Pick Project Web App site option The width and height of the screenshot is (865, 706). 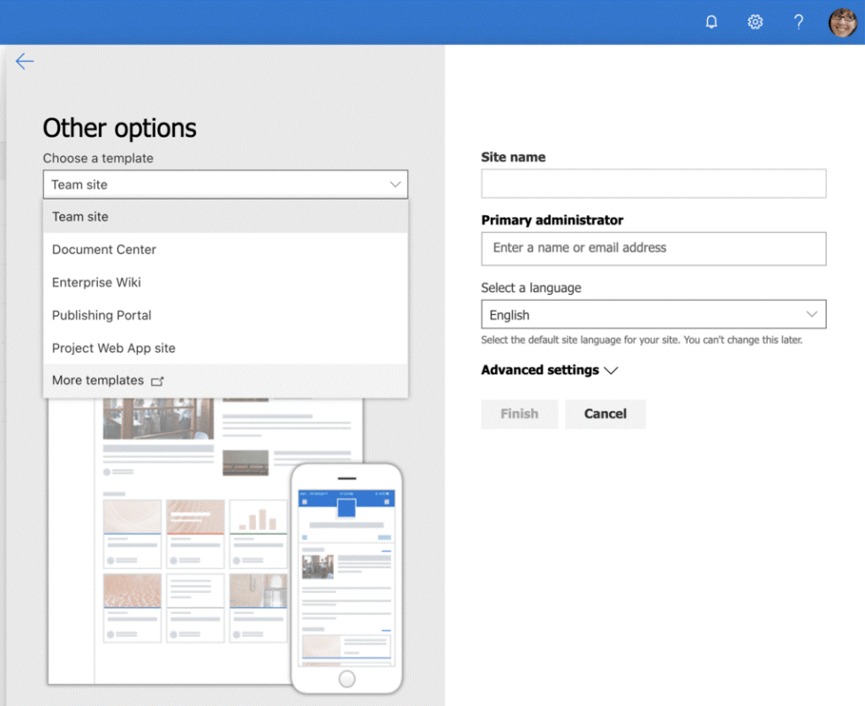point(113,348)
